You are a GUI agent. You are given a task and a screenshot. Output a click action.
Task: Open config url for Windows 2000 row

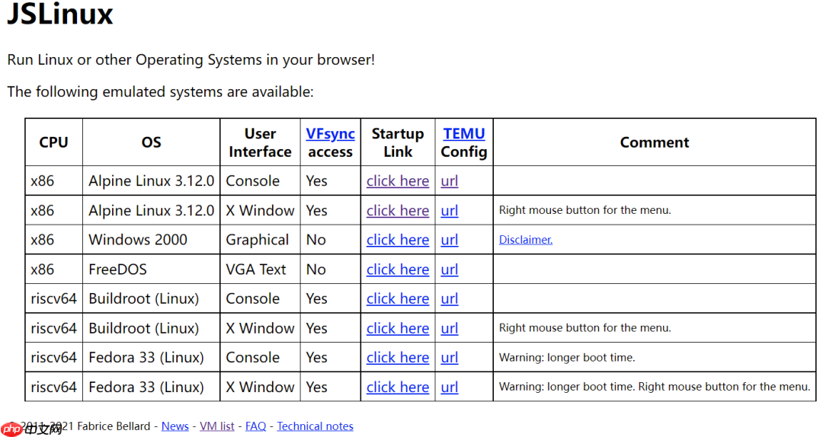coord(450,240)
